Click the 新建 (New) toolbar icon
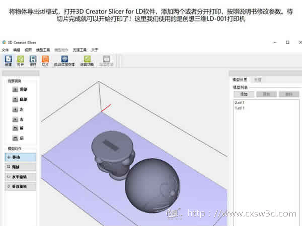This screenshot has width=302, height=226. point(8,59)
